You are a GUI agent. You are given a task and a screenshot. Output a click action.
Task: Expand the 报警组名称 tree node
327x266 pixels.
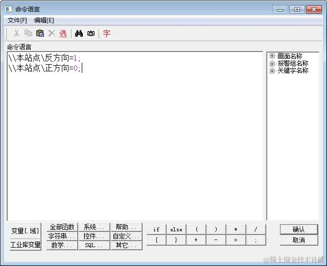[272, 63]
